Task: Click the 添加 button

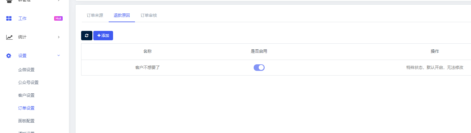Action: point(103,36)
